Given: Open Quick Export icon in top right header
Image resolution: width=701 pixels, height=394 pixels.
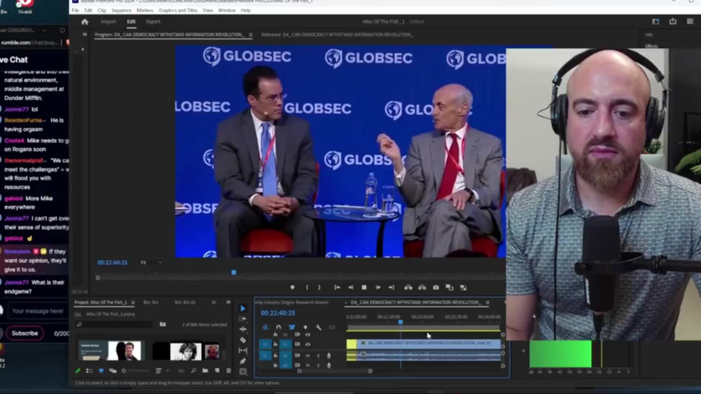Looking at the screenshot, I should [673, 21].
